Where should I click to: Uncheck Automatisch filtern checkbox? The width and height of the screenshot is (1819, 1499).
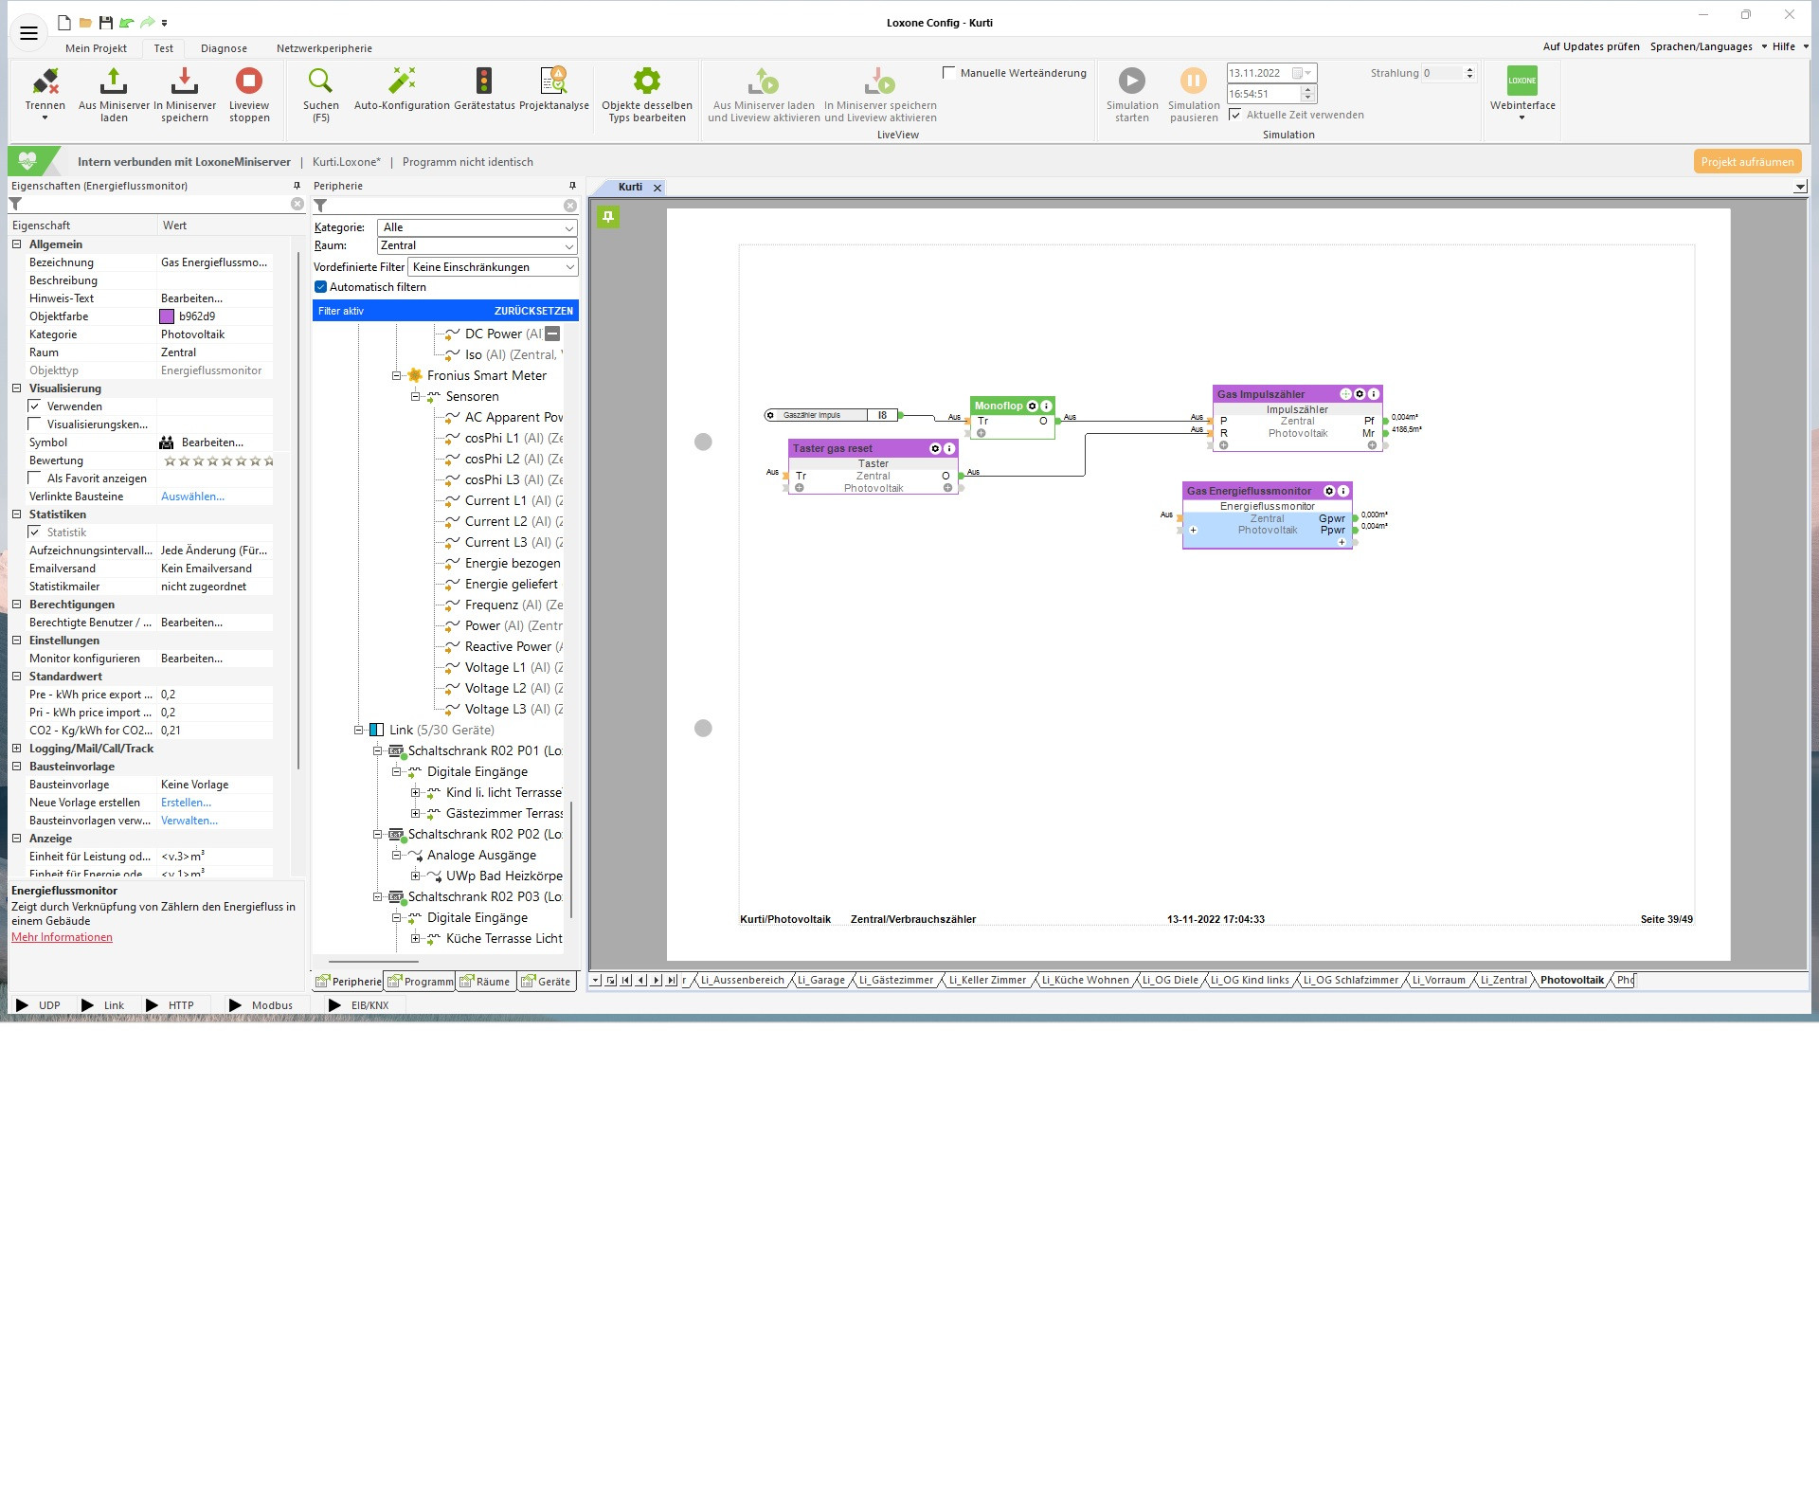tap(320, 287)
